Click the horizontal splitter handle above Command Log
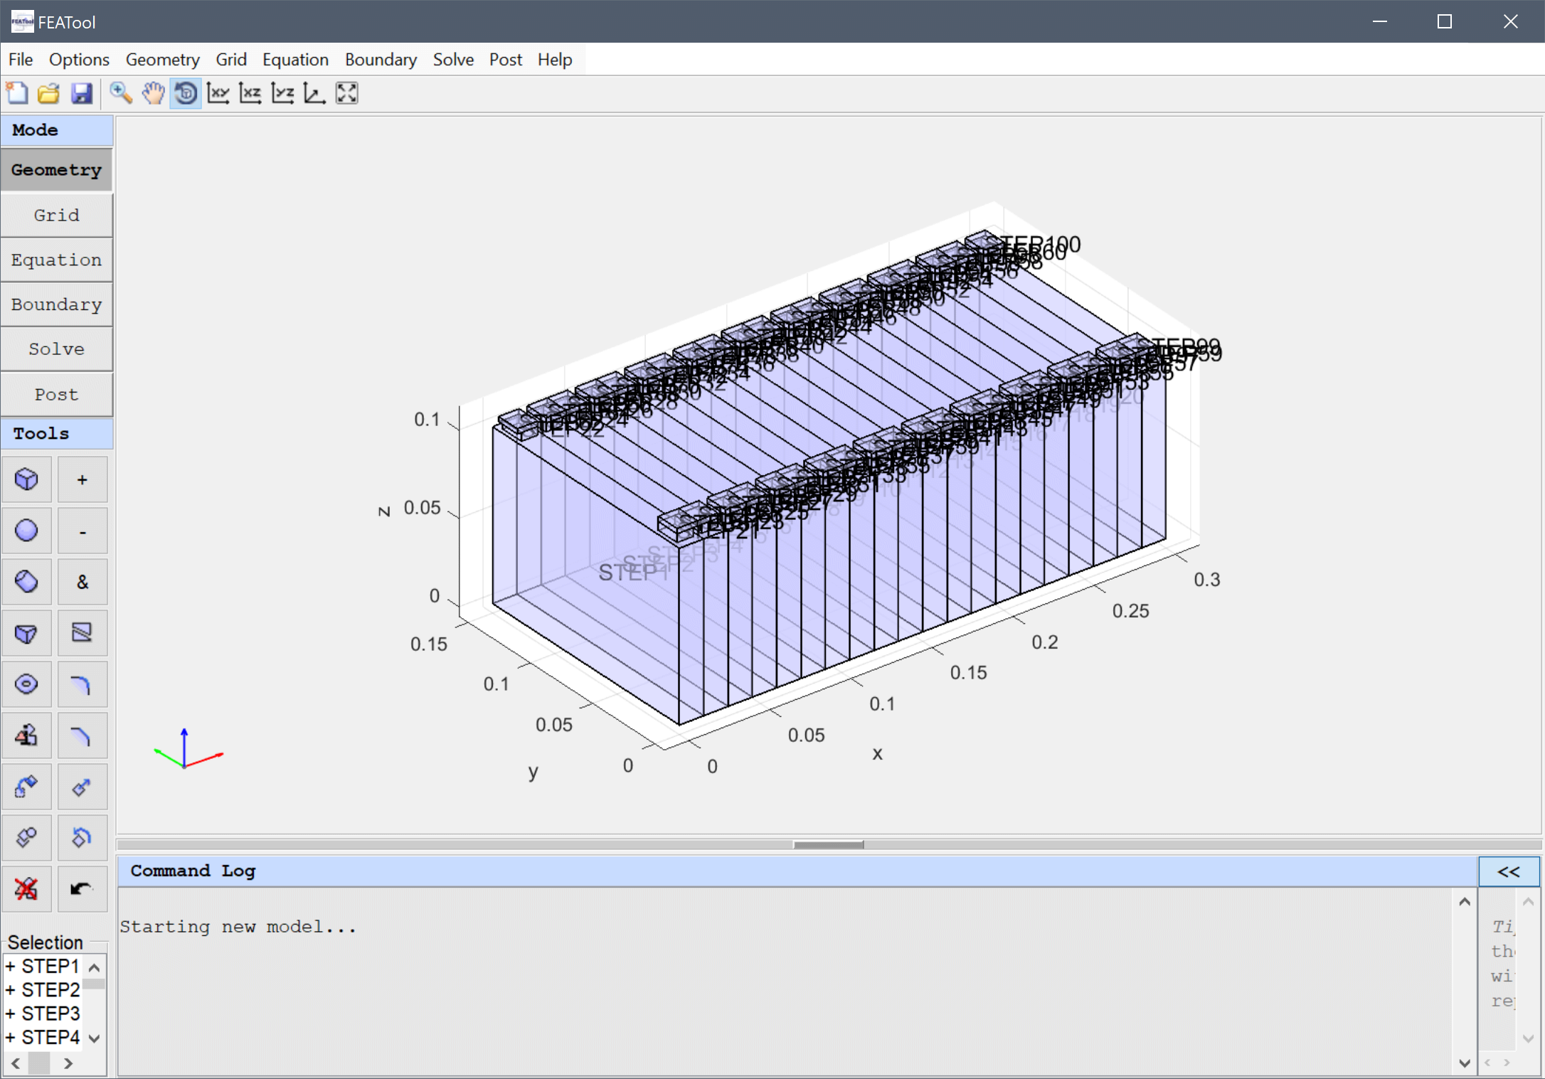This screenshot has height=1079, width=1545. coord(828,844)
